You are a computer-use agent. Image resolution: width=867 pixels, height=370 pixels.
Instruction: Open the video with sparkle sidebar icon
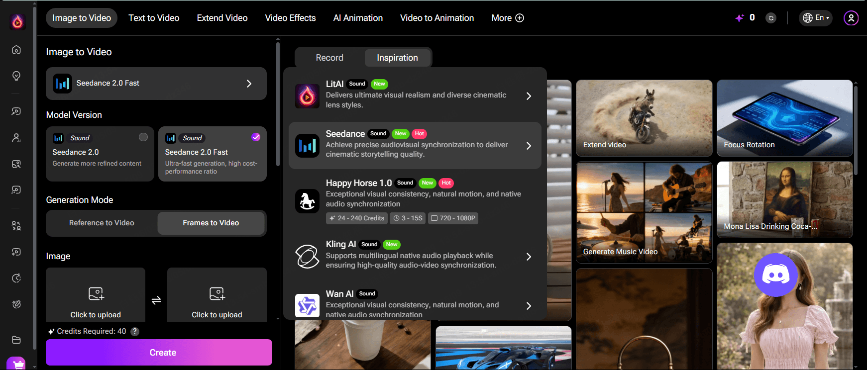pyautogui.click(x=16, y=252)
